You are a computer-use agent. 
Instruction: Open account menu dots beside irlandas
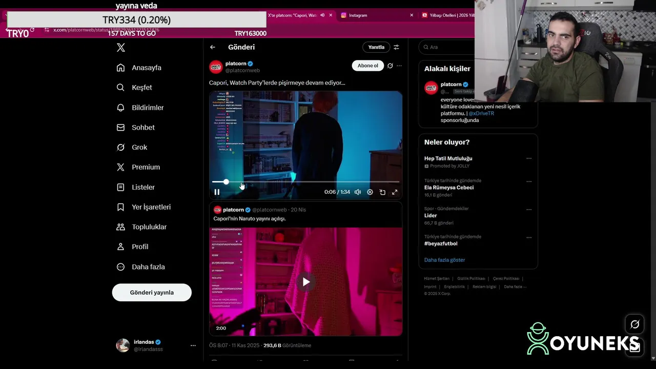193,345
